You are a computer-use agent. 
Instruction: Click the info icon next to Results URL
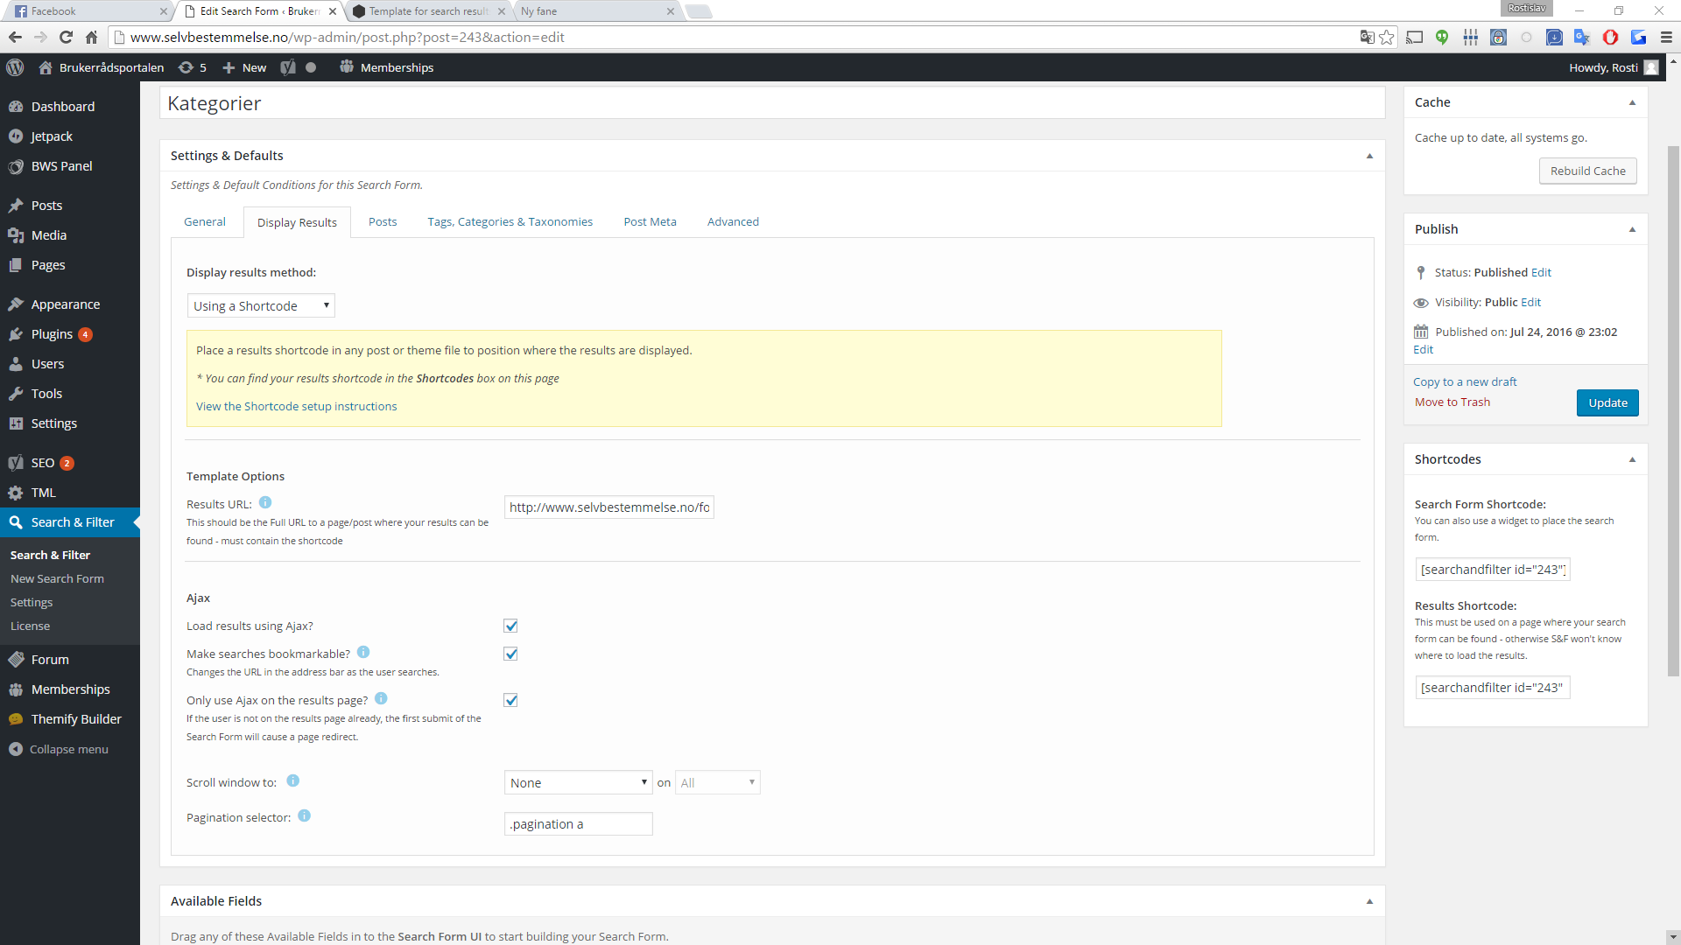[x=265, y=502]
